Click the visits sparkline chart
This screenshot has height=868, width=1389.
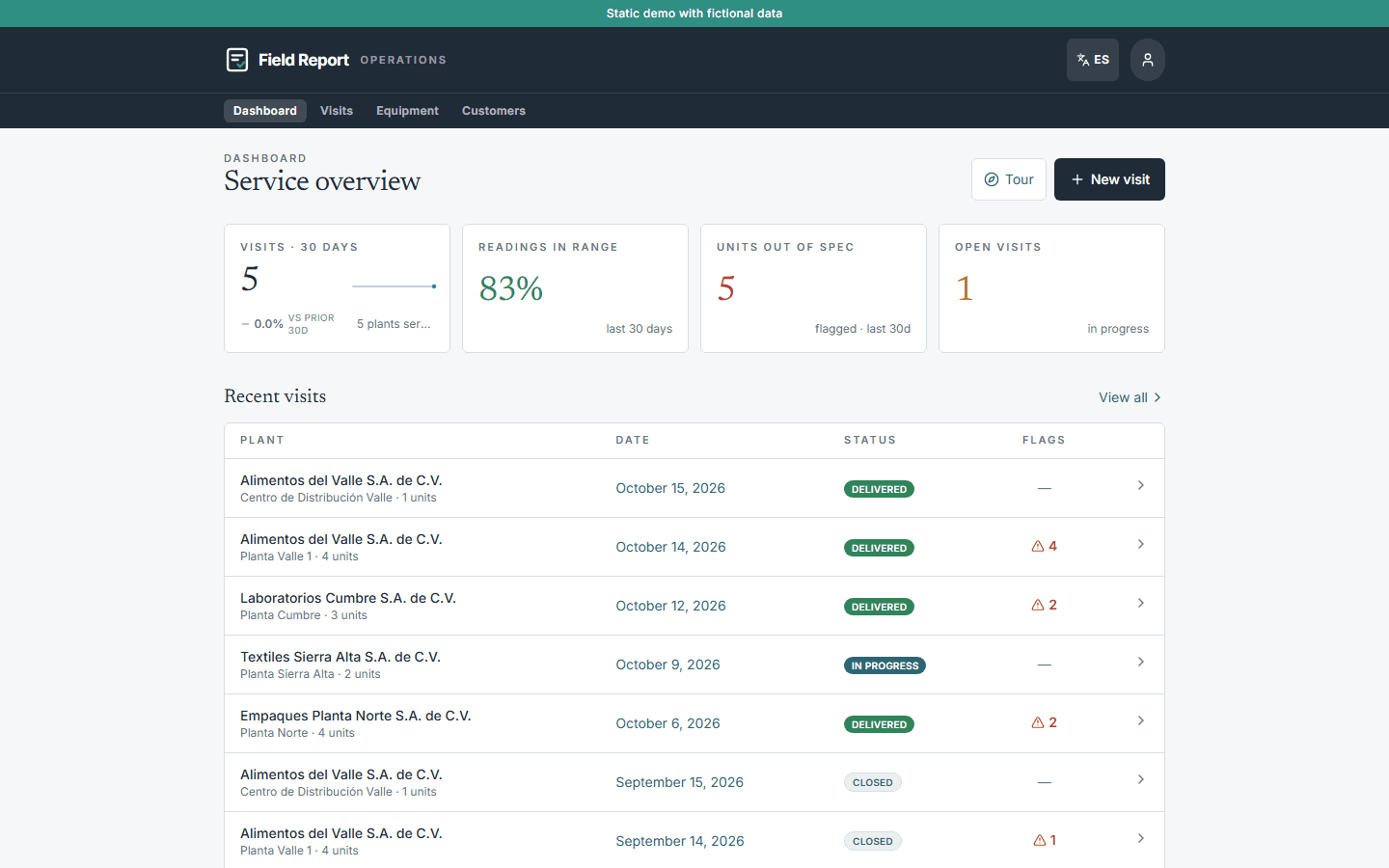[395, 286]
